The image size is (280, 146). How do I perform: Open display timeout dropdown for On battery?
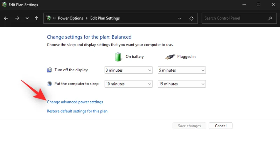pyautogui.click(x=128, y=70)
